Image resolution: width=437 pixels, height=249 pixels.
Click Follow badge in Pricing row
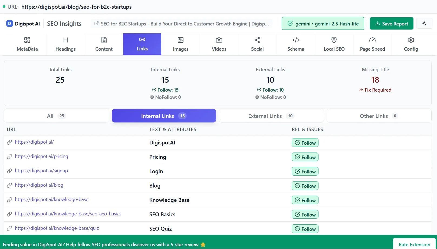[305, 157]
